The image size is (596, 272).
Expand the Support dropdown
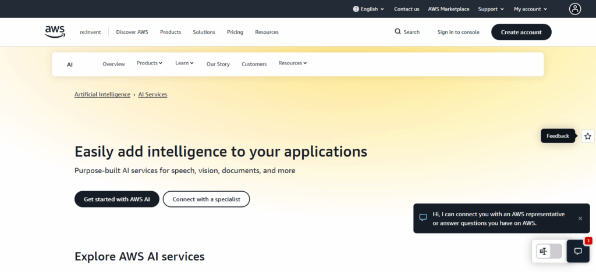tap(491, 9)
